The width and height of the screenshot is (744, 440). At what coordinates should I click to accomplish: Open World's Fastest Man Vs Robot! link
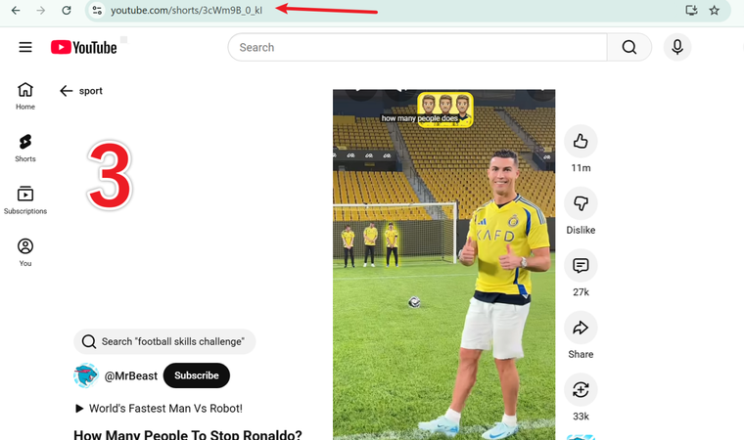coord(159,409)
